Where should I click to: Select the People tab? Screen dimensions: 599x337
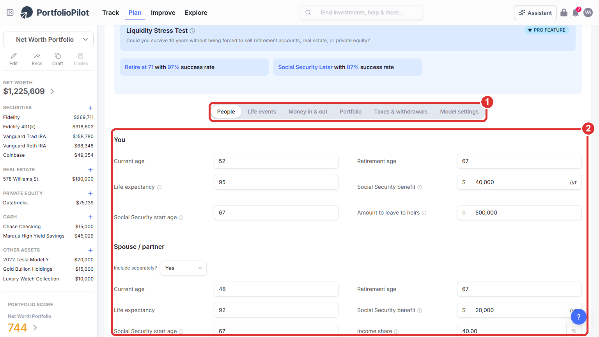pyautogui.click(x=226, y=112)
